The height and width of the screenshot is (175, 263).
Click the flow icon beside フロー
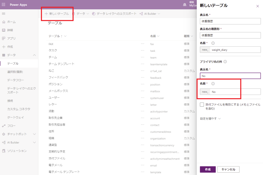4,126
